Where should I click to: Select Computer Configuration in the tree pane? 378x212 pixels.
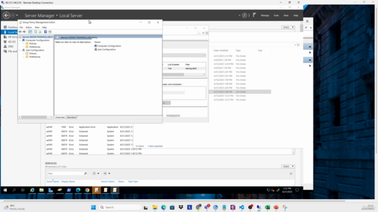[37, 40]
